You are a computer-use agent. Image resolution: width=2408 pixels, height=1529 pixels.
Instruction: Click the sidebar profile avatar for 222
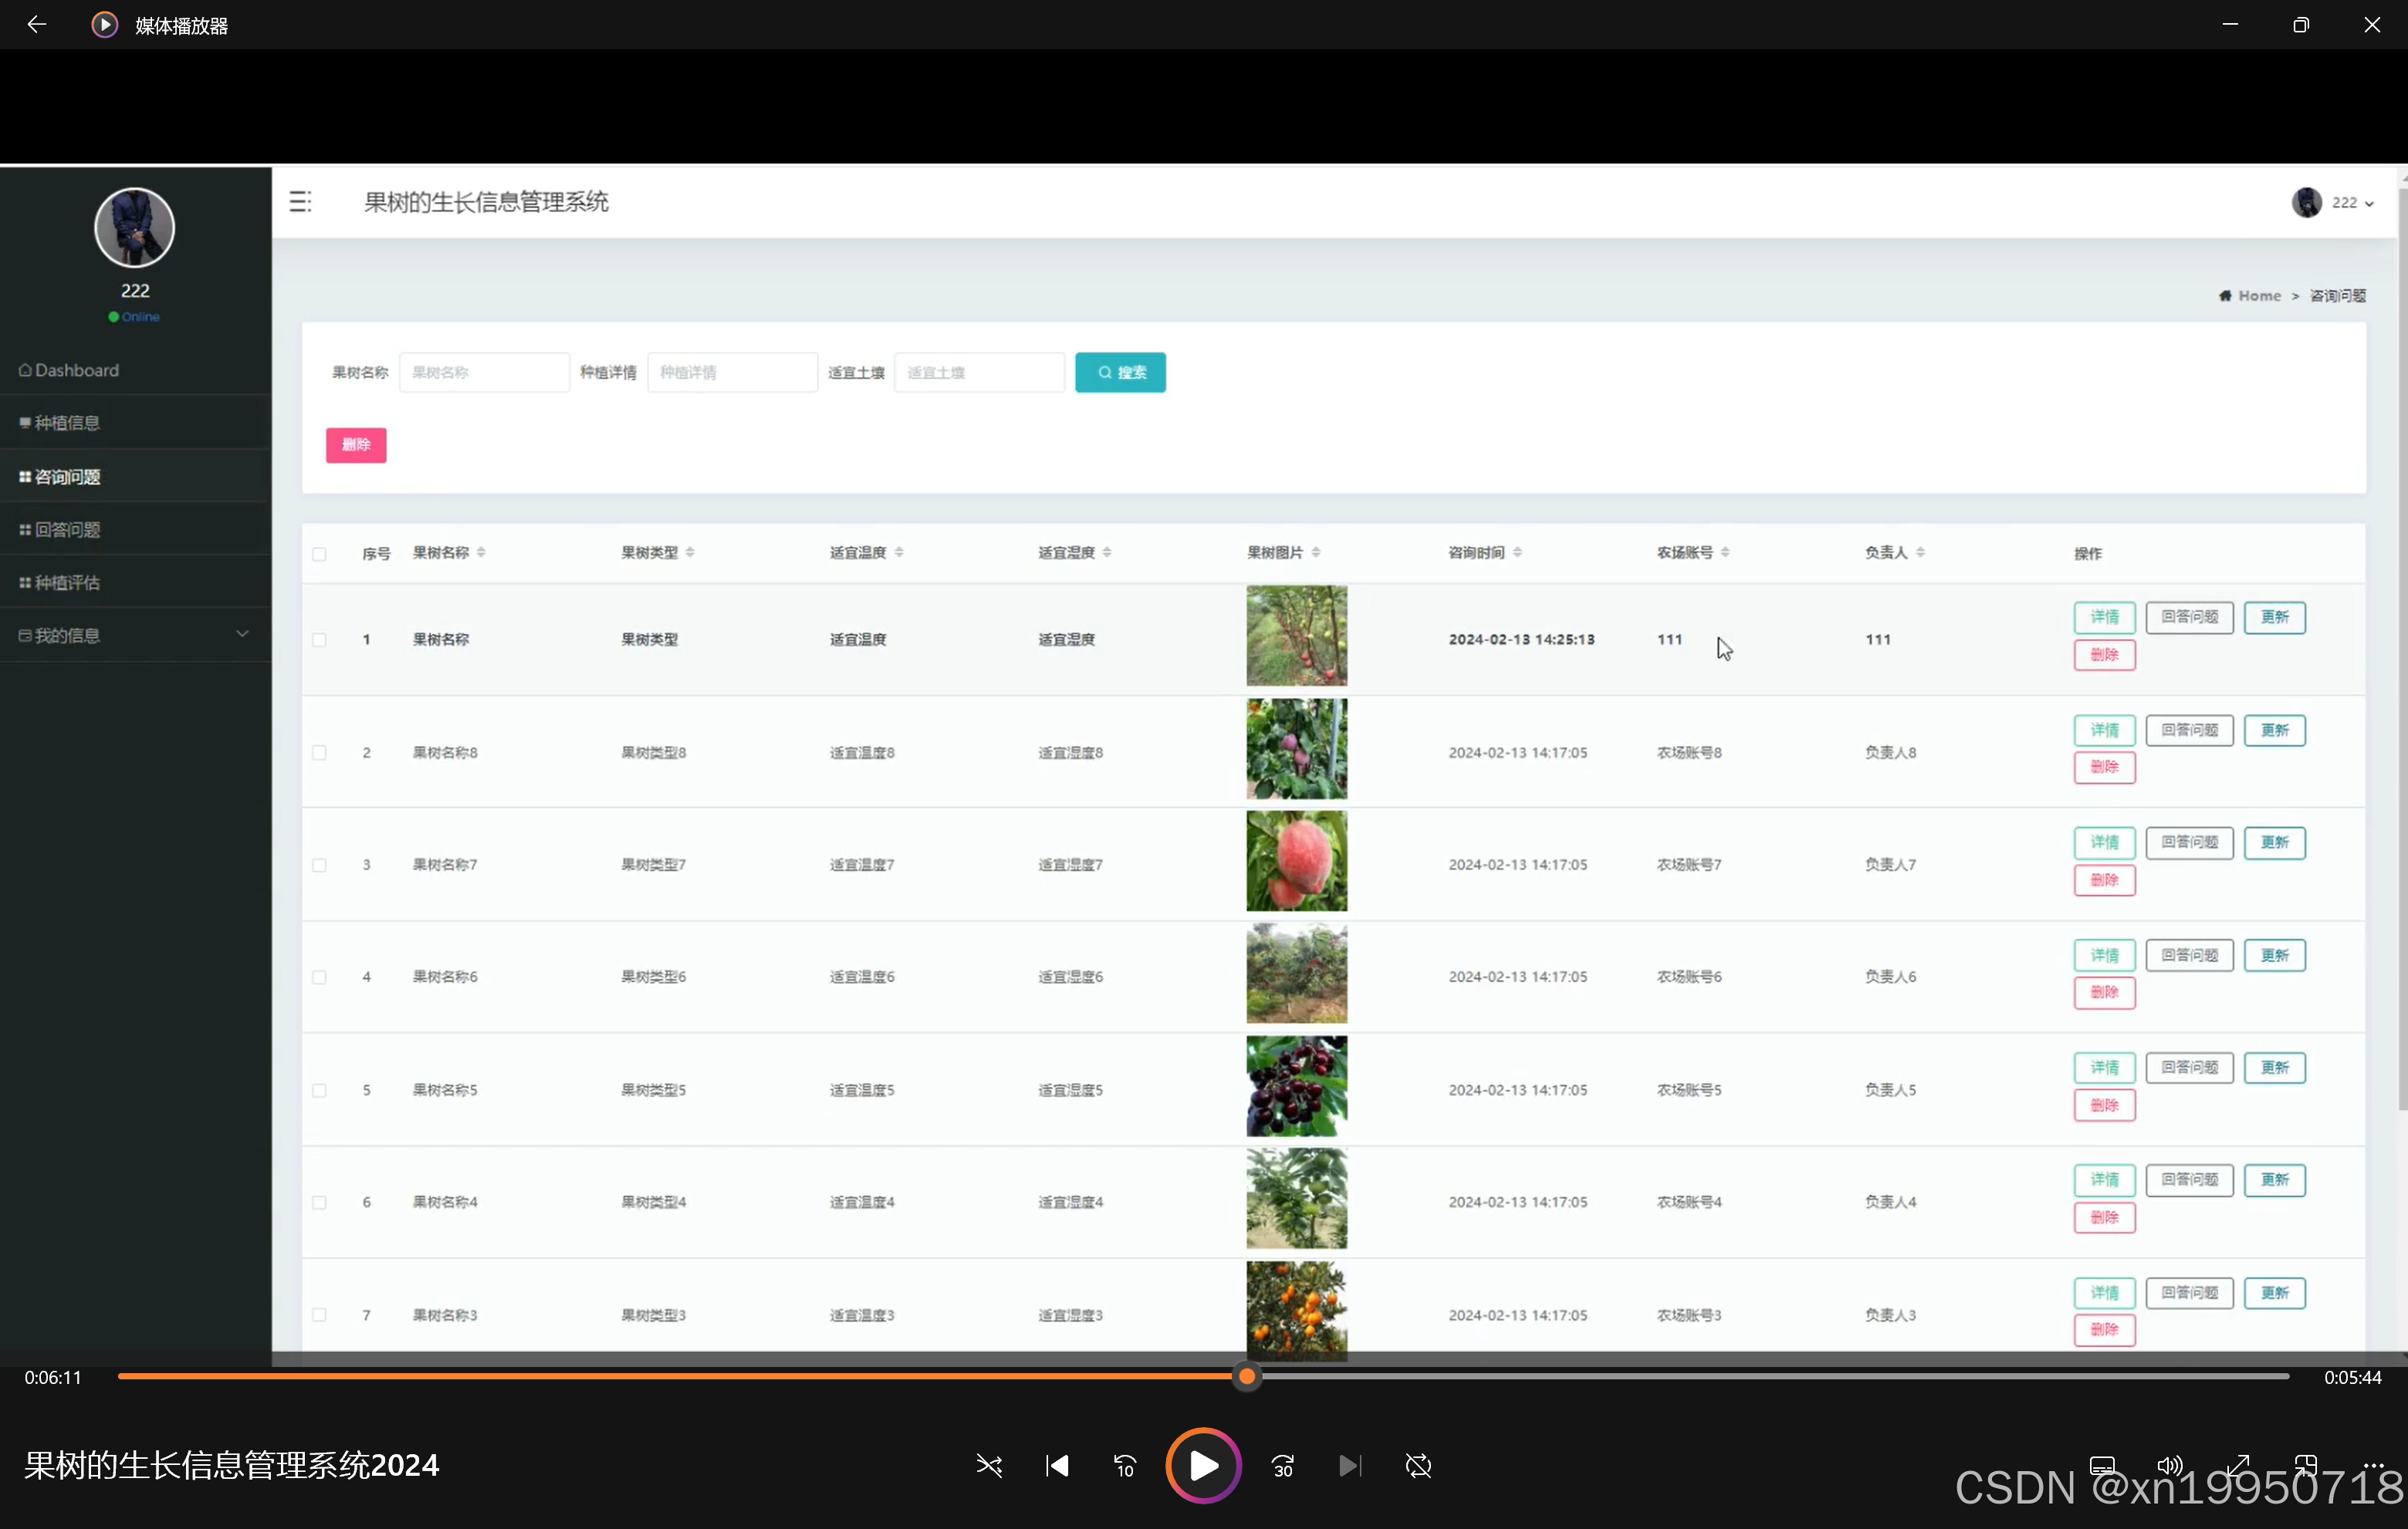click(x=134, y=228)
